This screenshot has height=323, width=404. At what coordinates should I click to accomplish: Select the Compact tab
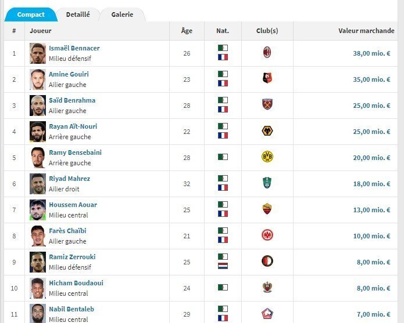coord(31,14)
